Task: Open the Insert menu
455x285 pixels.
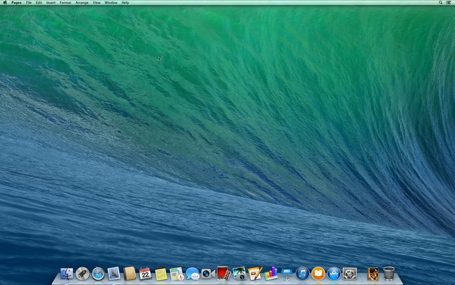Action: (50, 2)
